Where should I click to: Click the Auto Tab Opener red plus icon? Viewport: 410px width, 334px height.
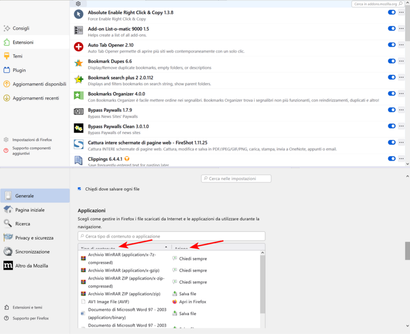coord(78,47)
